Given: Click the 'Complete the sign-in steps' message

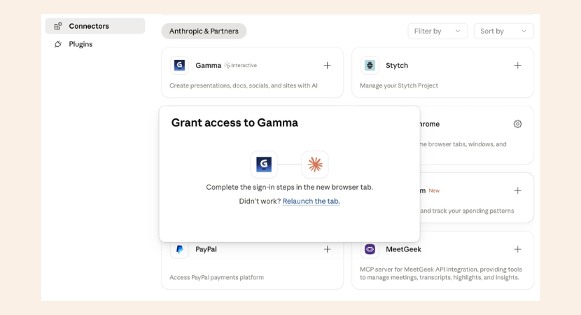Looking at the screenshot, I should pyautogui.click(x=289, y=187).
